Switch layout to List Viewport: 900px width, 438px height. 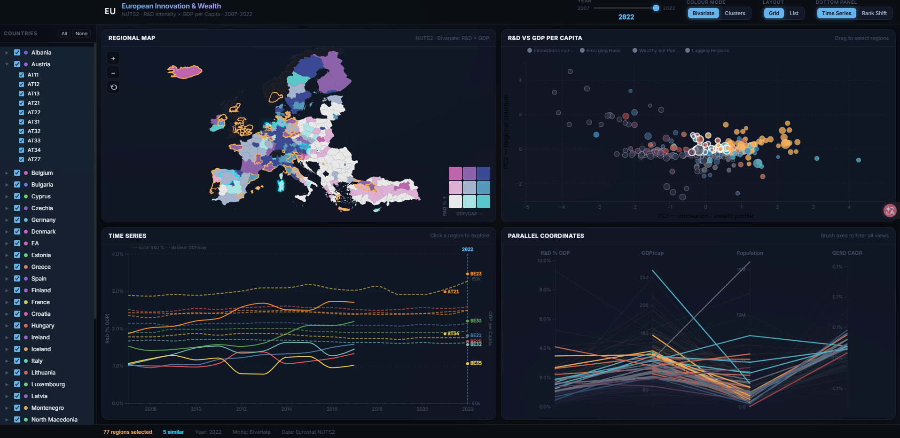(794, 13)
